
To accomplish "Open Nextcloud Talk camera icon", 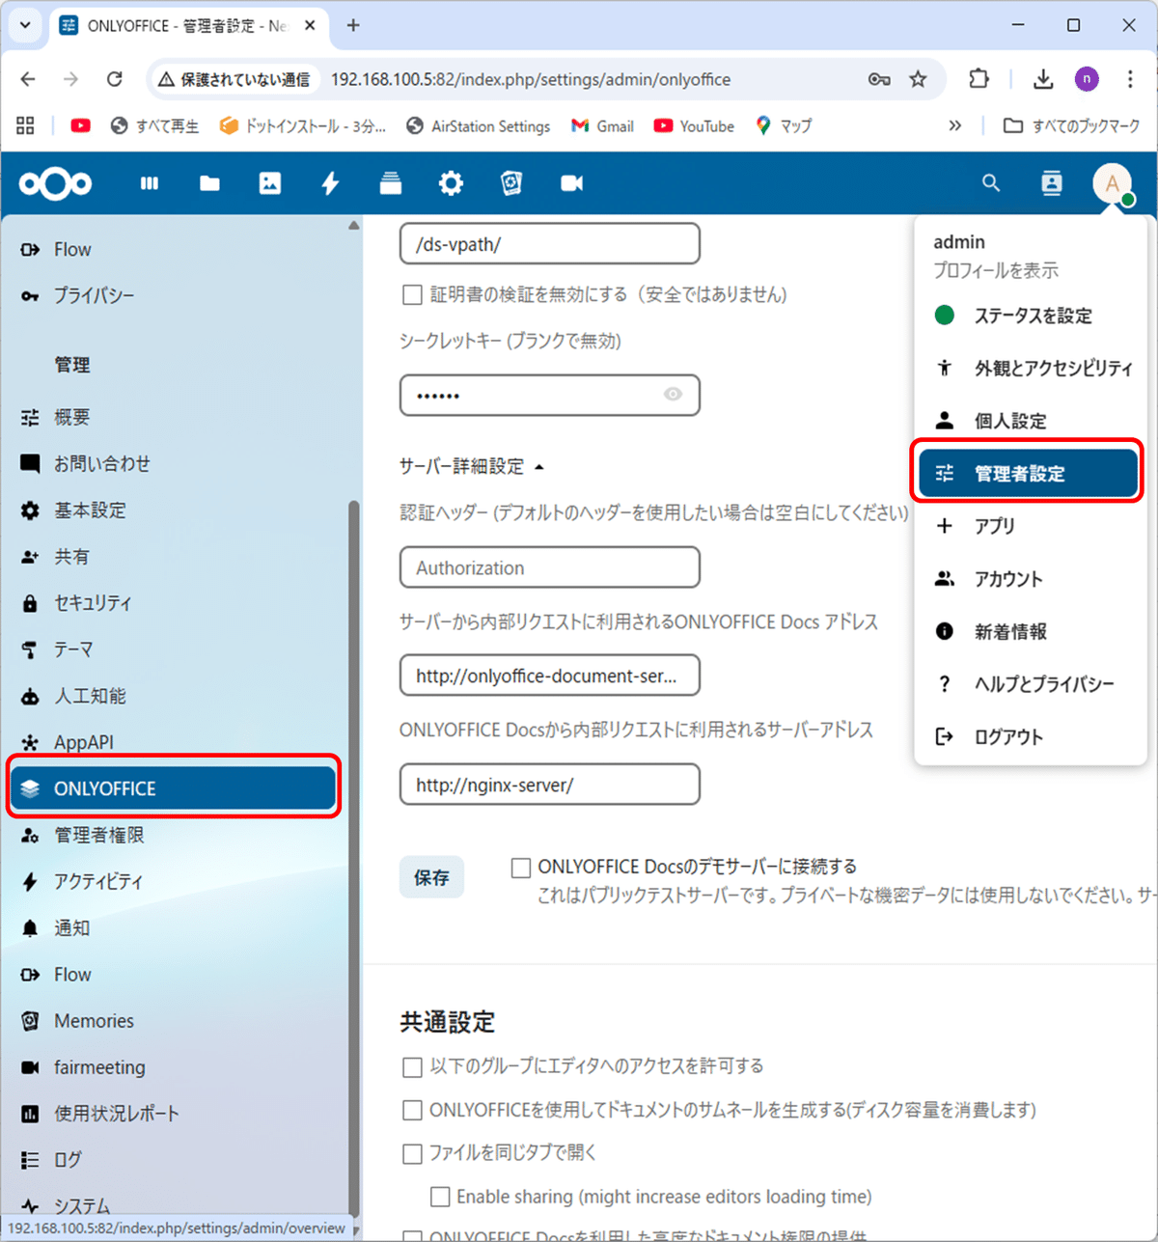I will click(x=571, y=182).
